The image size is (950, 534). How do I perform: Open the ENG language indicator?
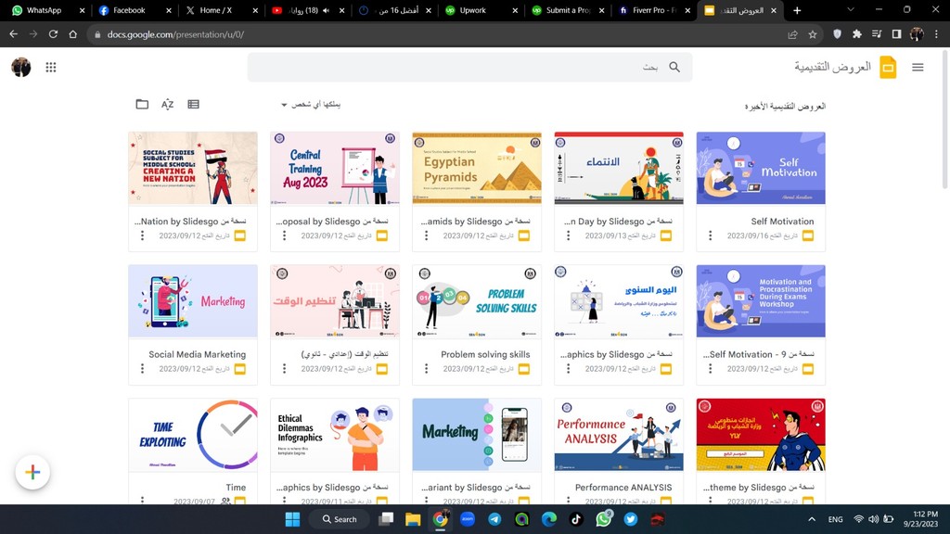835,519
